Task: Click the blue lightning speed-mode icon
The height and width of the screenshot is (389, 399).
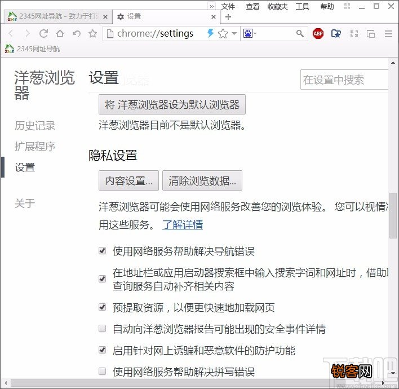Action: click(x=210, y=33)
